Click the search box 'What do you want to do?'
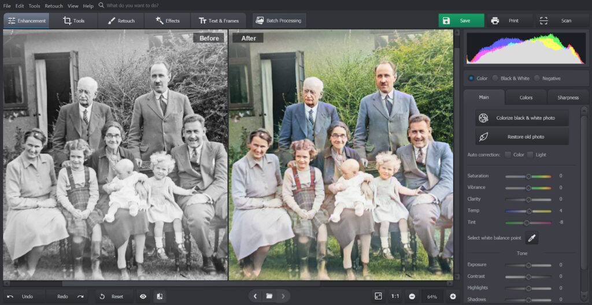This screenshot has height=305, width=592. coord(139,6)
